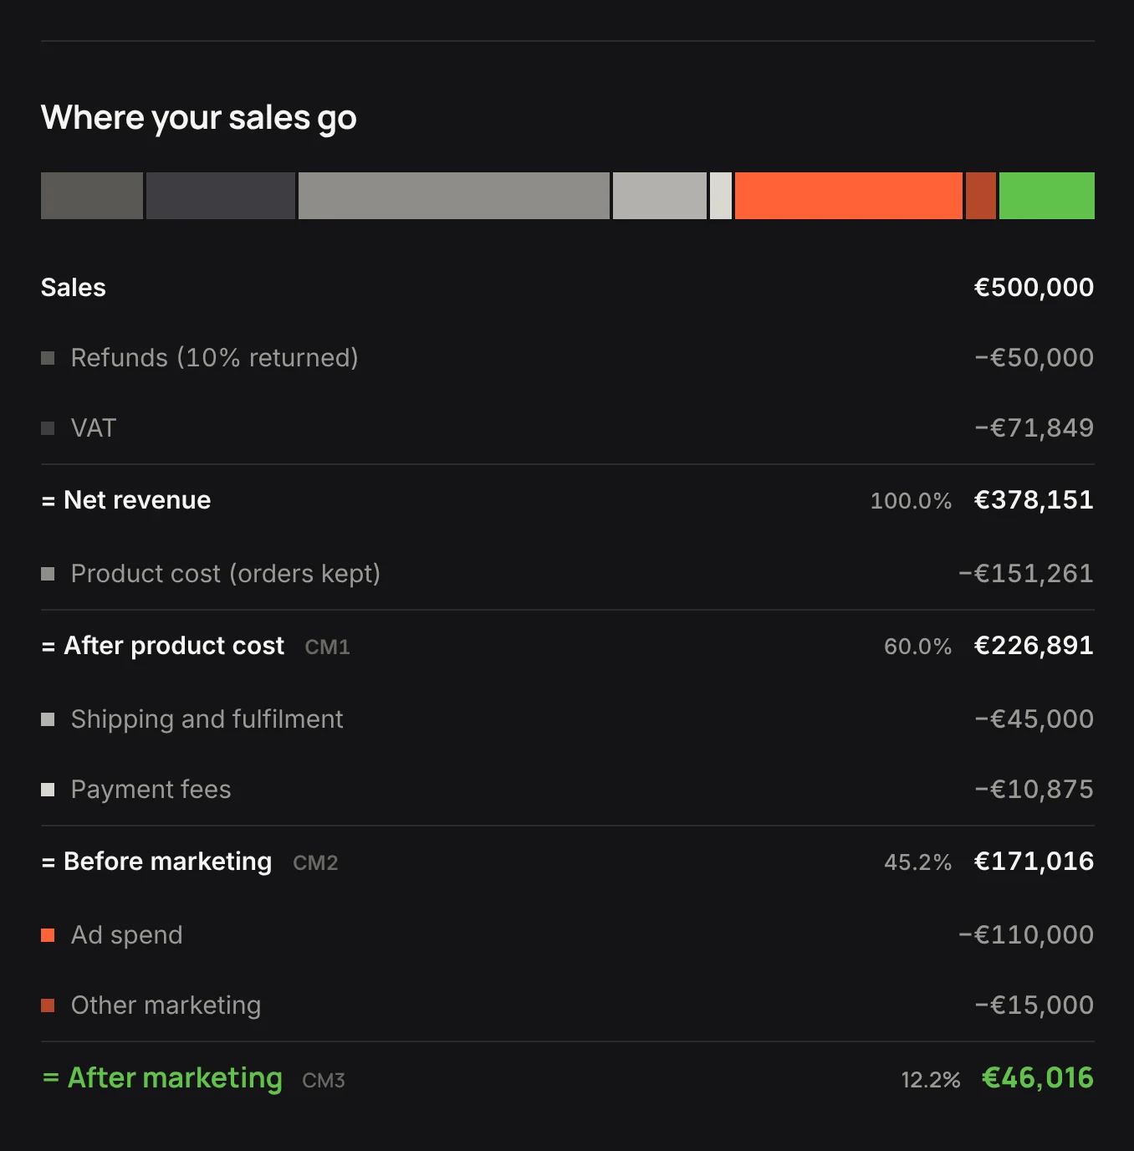The image size is (1134, 1151).
Task: Click the '= Before marketing' label
Action: 157,862
